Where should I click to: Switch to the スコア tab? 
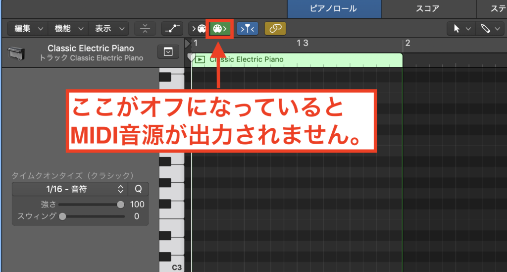428,9
